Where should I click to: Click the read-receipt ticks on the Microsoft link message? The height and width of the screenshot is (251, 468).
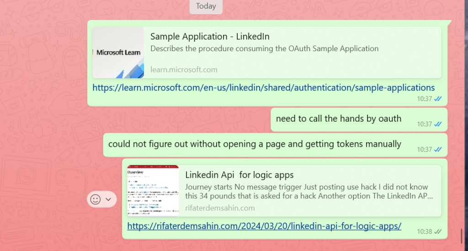[438, 99]
